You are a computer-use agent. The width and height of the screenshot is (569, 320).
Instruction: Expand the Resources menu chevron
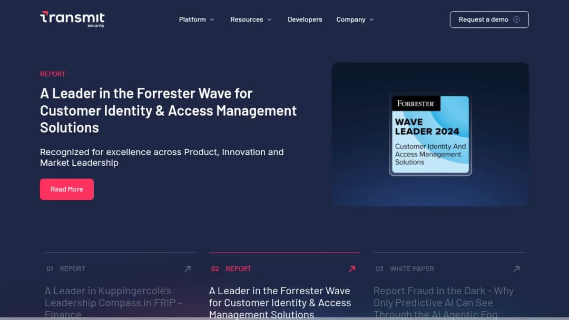[x=269, y=19]
